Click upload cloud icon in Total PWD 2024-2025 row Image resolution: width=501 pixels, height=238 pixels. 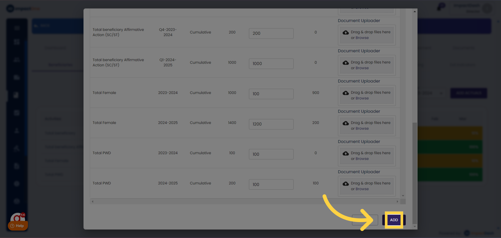(346, 184)
